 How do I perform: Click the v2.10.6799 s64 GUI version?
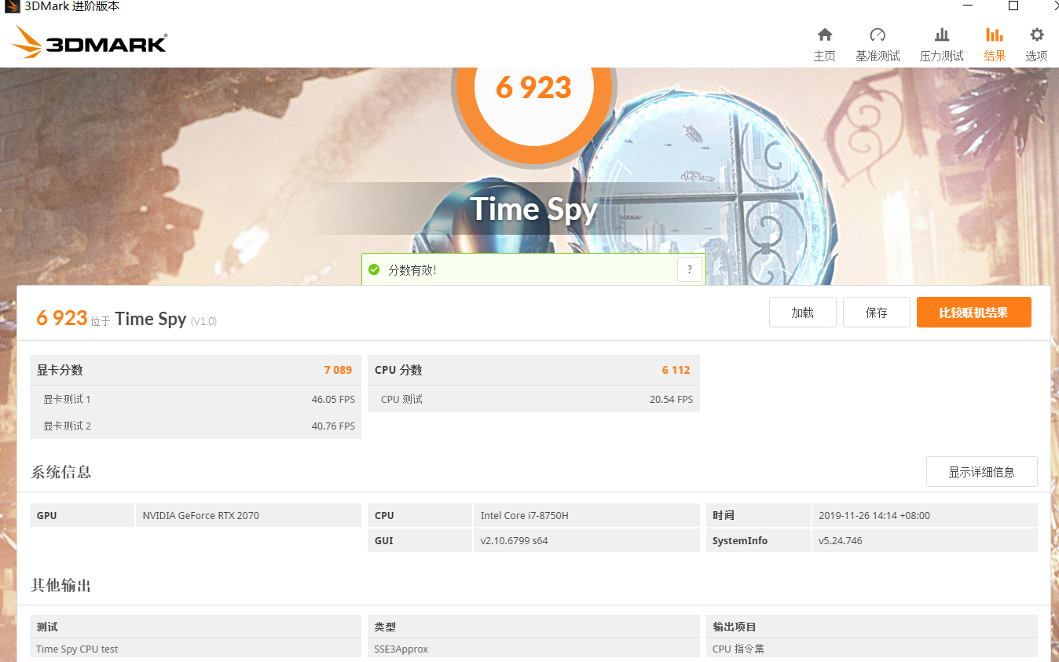515,541
